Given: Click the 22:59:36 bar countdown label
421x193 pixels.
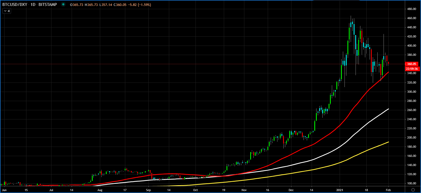Looking at the screenshot, I should pos(412,69).
